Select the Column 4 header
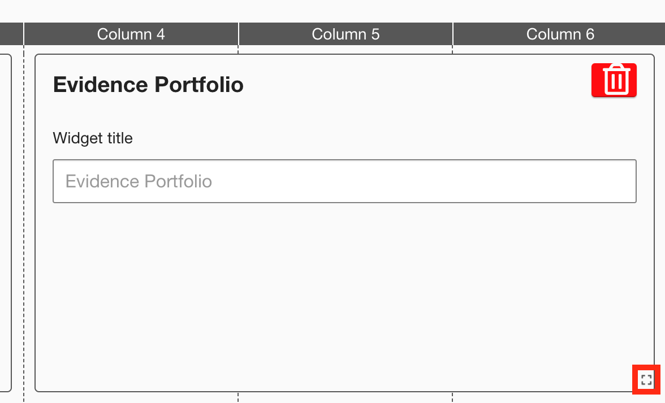665x403 pixels. [131, 34]
